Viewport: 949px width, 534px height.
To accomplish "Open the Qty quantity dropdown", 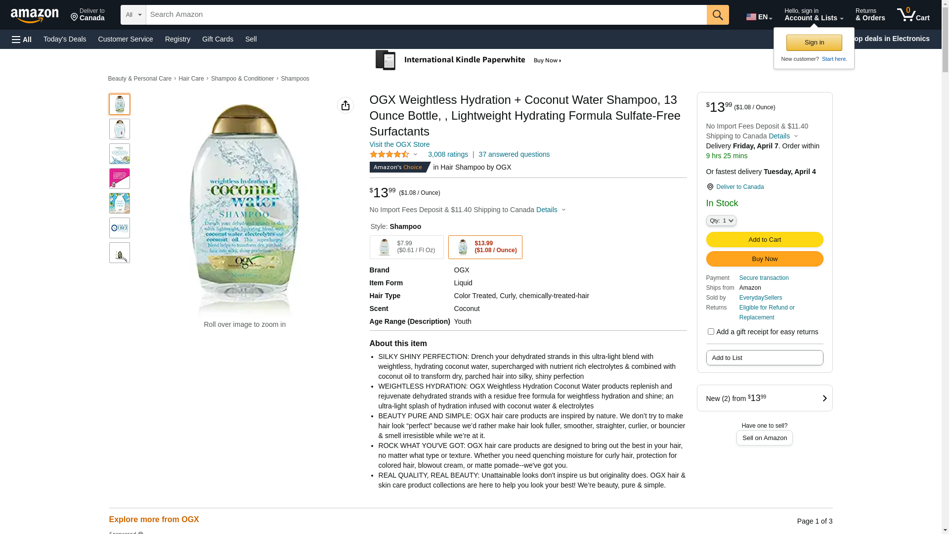I will (721, 221).
